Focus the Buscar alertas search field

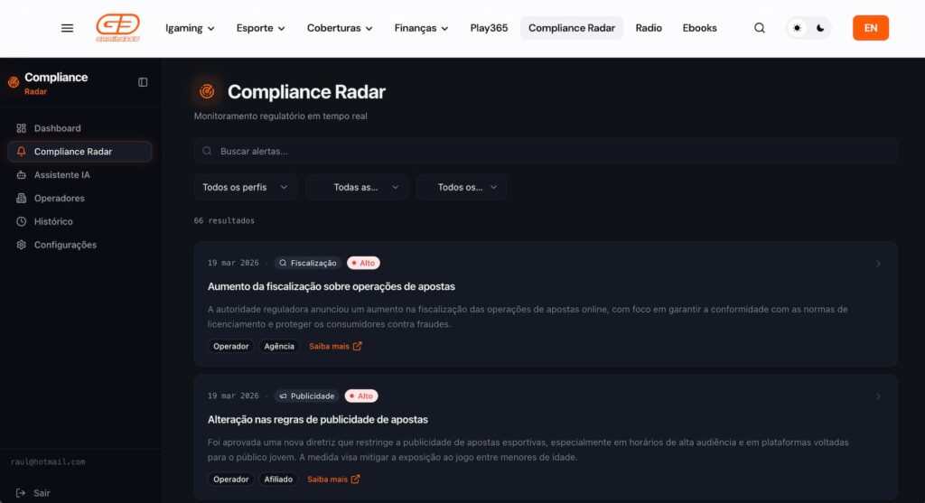(x=546, y=152)
